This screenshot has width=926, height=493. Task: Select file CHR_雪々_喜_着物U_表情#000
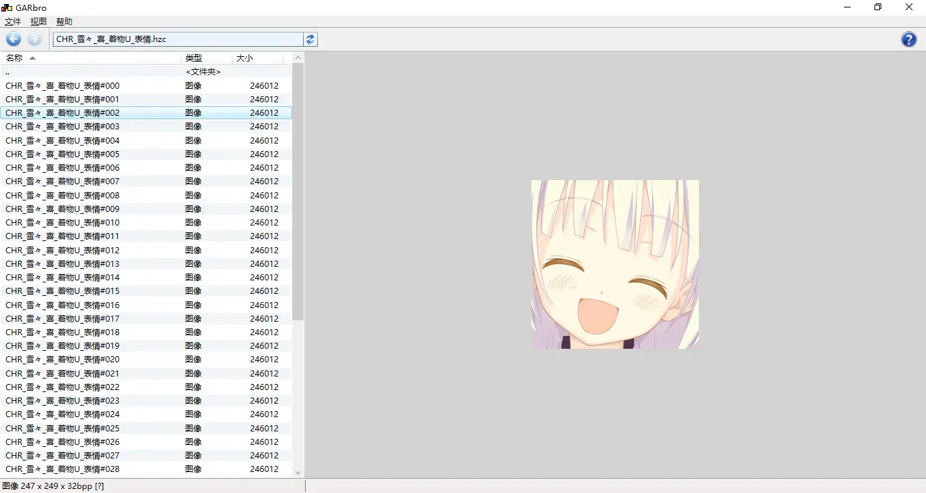(146, 85)
